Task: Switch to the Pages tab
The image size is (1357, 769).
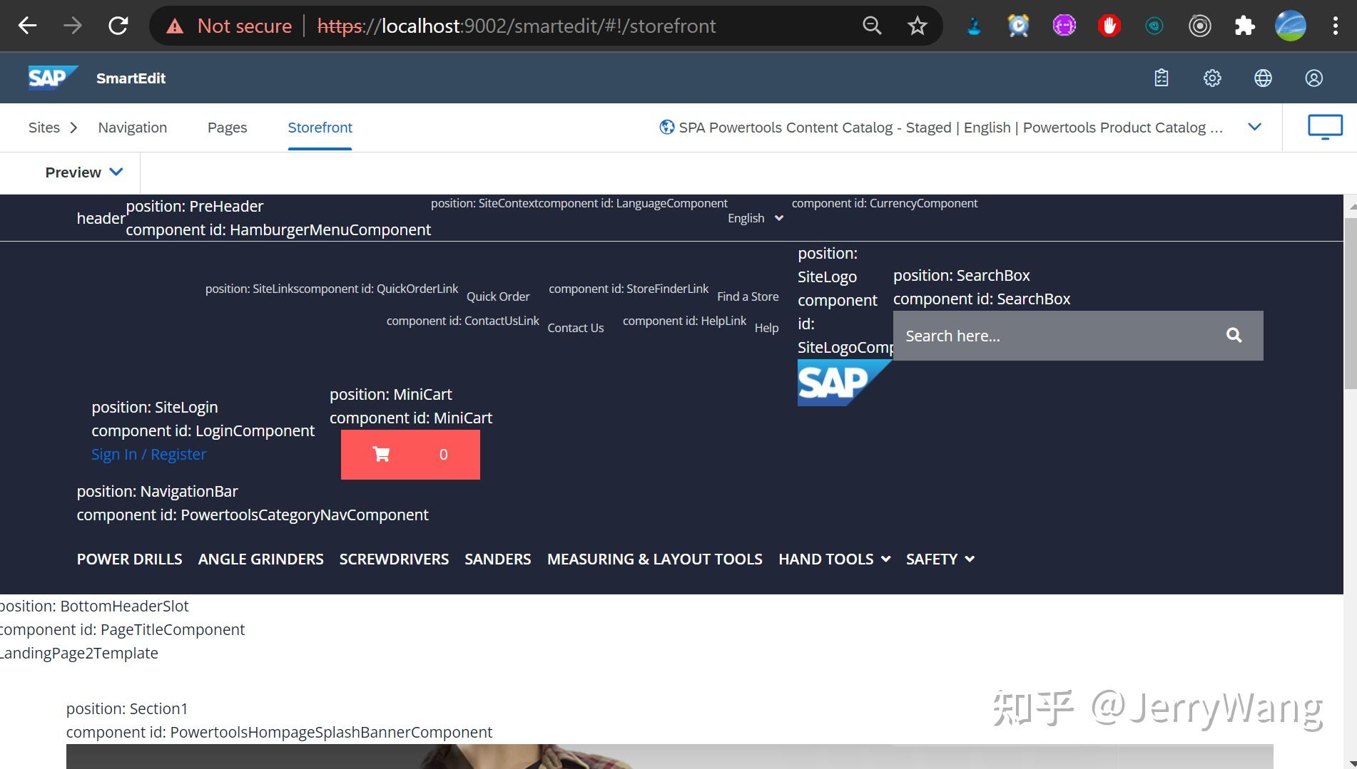Action: (x=227, y=128)
